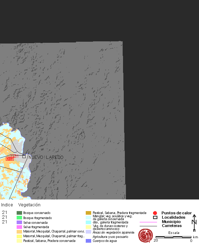The width and height of the screenshot is (199, 243).
Task: Select the Bosque fragmentado light green swatch
Action: pyautogui.click(x=19, y=218)
